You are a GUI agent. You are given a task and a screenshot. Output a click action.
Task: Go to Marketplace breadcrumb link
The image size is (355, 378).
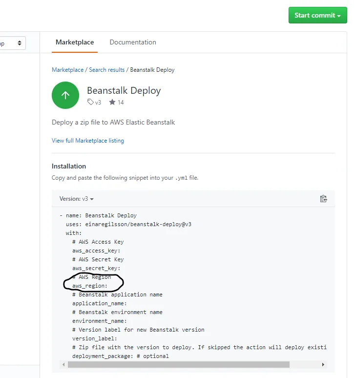(68, 70)
